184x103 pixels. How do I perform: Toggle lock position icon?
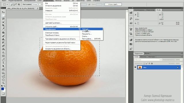click(x=149, y=63)
